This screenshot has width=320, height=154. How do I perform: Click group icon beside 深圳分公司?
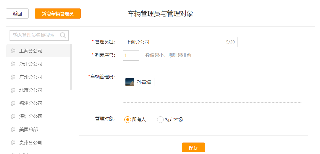pyautogui.click(x=13, y=117)
